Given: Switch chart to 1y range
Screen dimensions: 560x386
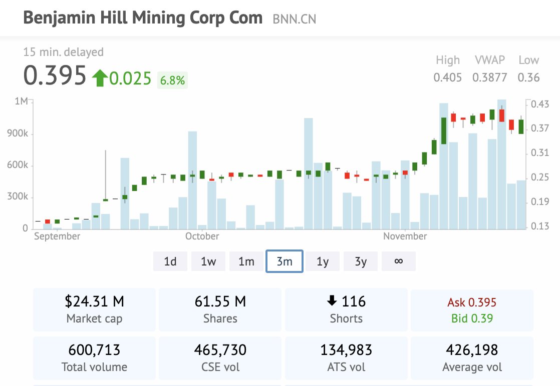Looking at the screenshot, I should [x=323, y=261].
